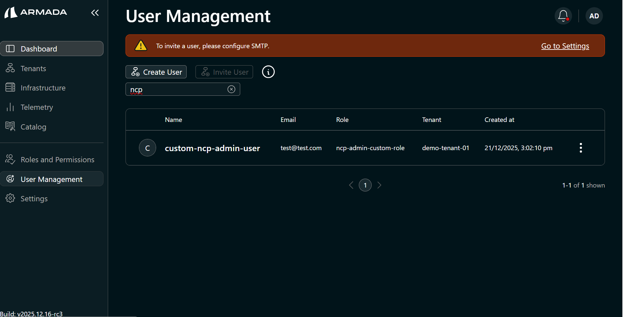This screenshot has width=624, height=317.
Task: Clear the ncp search with the X button
Action: coord(231,89)
